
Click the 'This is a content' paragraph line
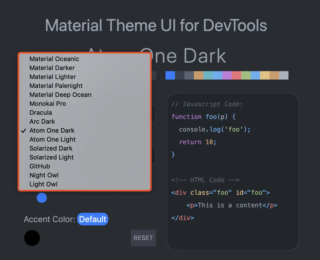click(232, 205)
